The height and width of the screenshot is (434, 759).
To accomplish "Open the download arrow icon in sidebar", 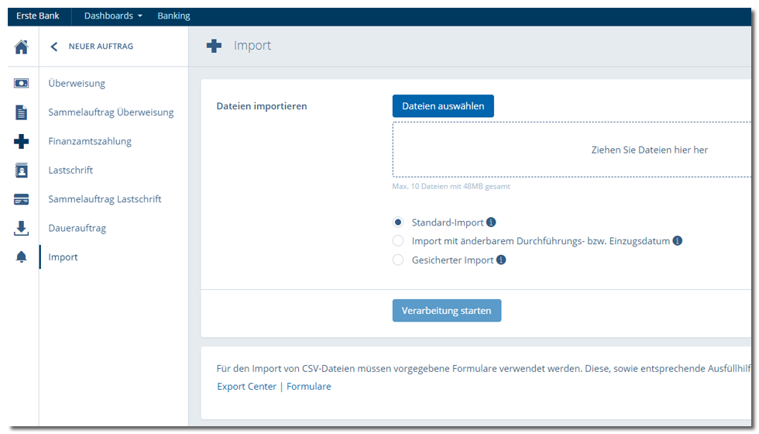I will [x=22, y=228].
